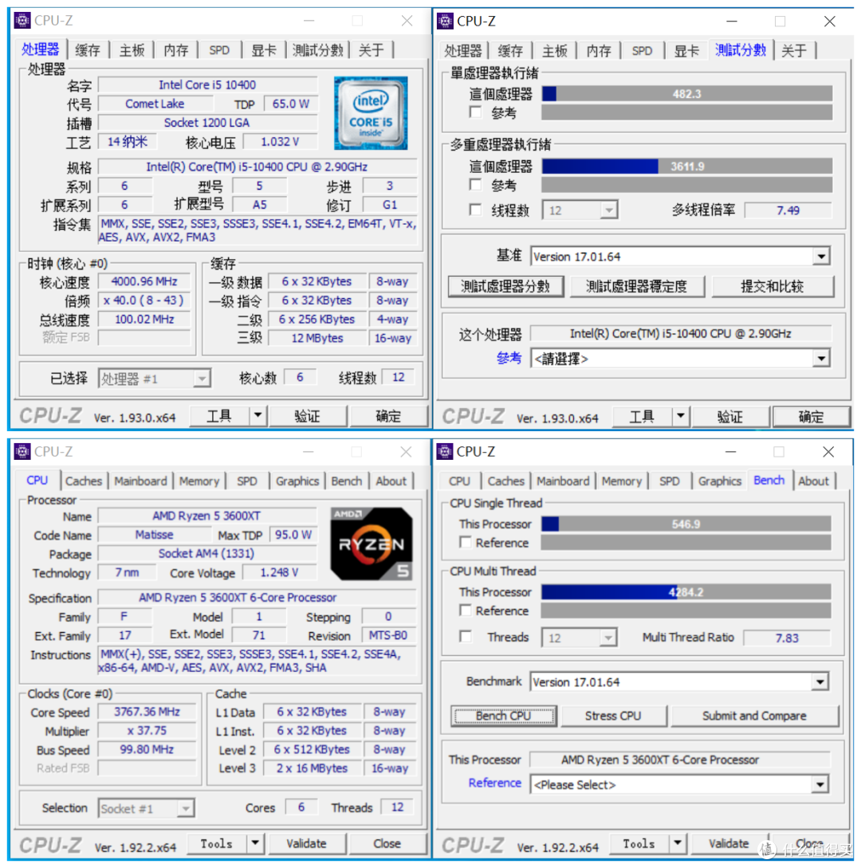
Task: Click the AMD Ryzen 5 logo badge
Action: pyautogui.click(x=372, y=544)
